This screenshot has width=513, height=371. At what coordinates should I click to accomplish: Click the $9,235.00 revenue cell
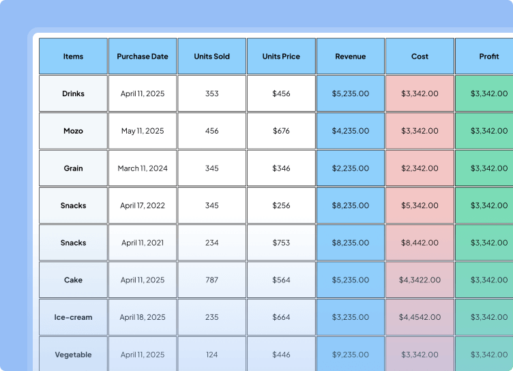coord(351,355)
